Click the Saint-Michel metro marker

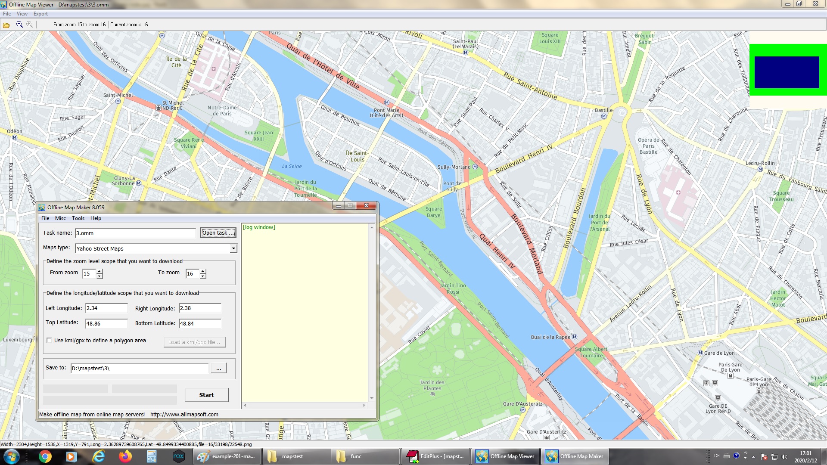118,101
